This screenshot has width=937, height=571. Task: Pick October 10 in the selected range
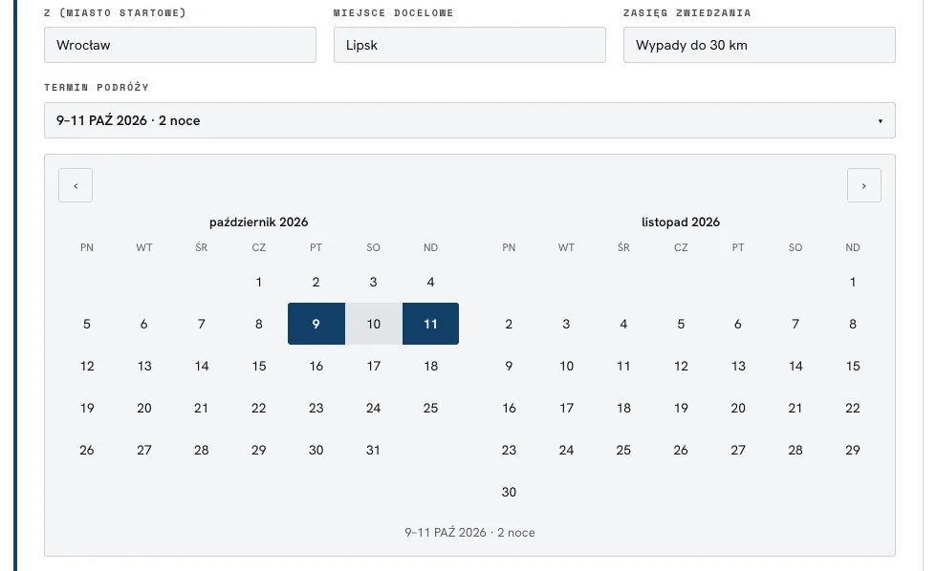374,324
